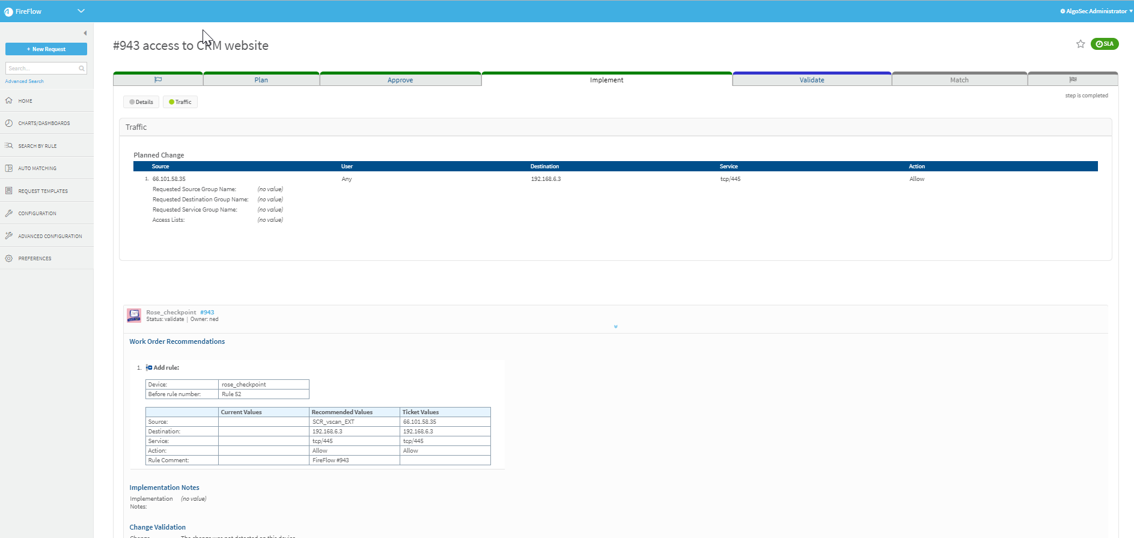Image resolution: width=1134 pixels, height=538 pixels.
Task: Expand the work order header chevron
Action: click(615, 327)
